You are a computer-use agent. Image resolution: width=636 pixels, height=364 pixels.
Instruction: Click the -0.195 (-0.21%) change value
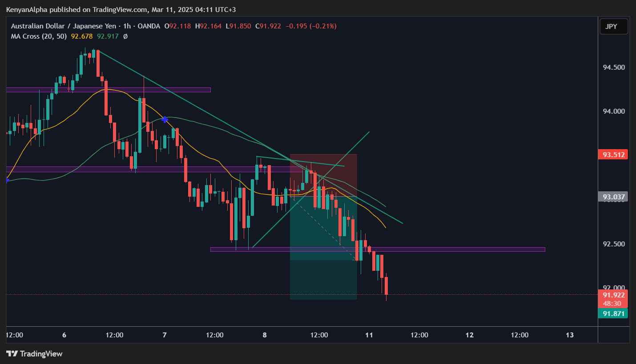point(311,26)
